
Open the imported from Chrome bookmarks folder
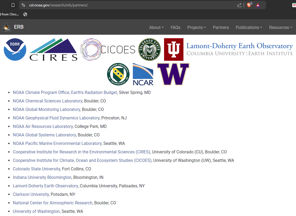(10, 14)
